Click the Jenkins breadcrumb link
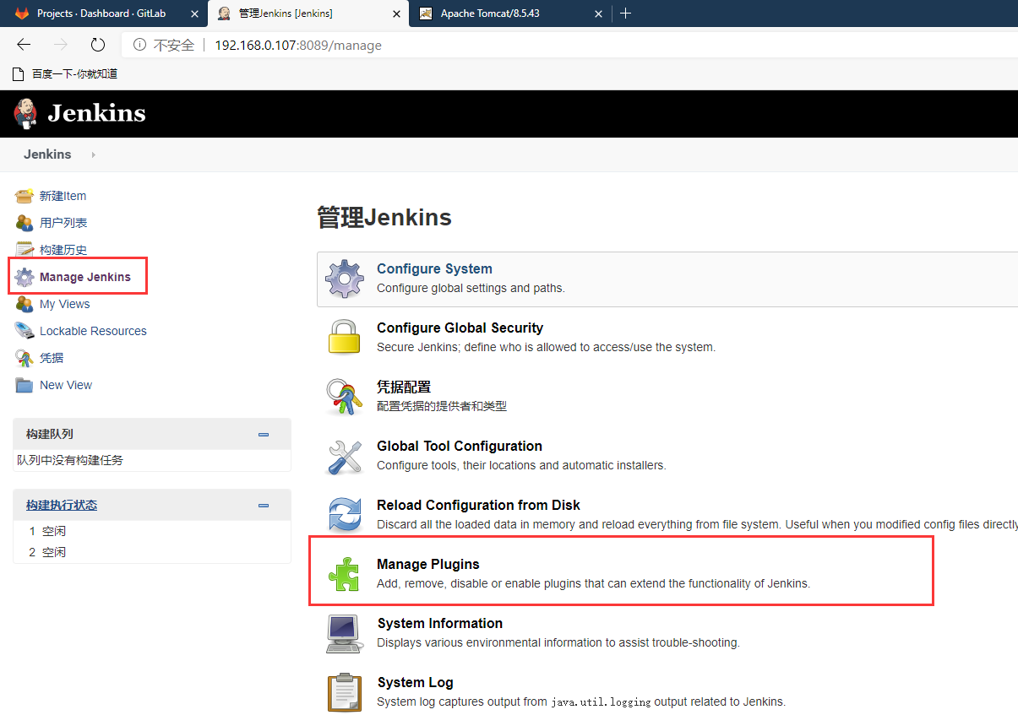This screenshot has height=715, width=1018. pyautogui.click(x=47, y=154)
